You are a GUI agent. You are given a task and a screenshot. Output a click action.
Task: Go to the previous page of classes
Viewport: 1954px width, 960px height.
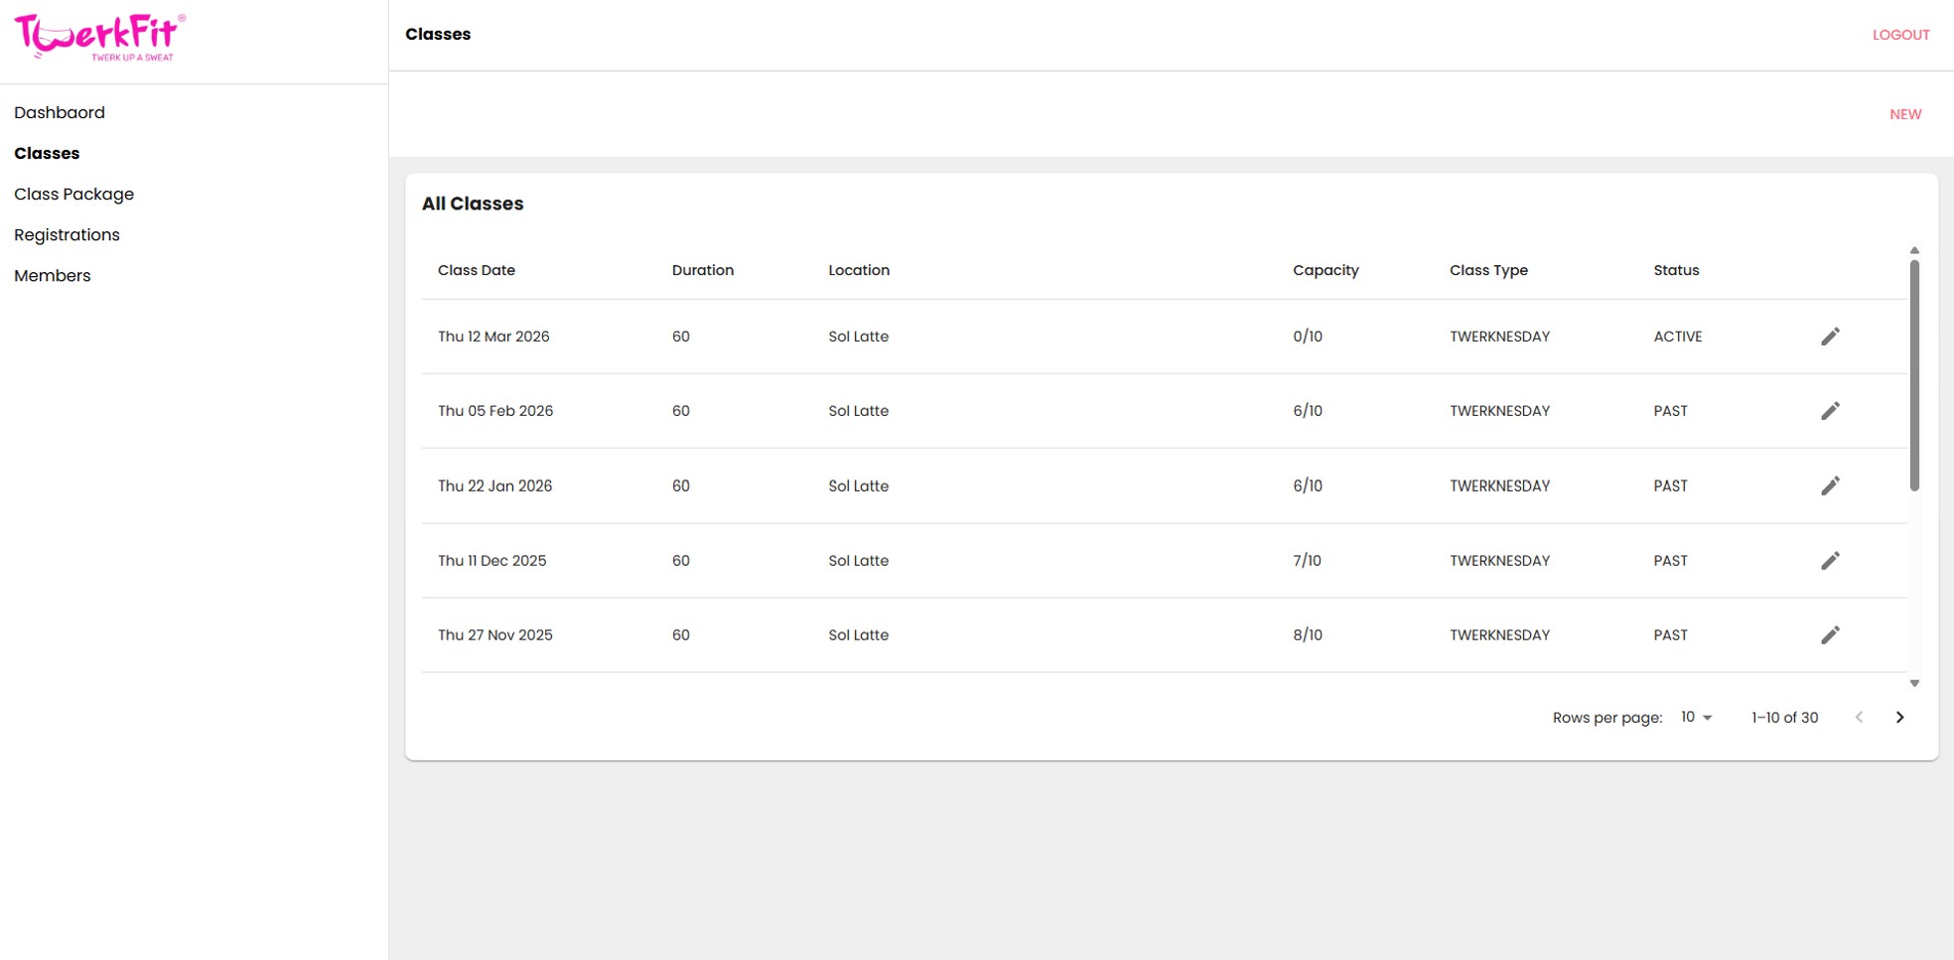(1858, 717)
